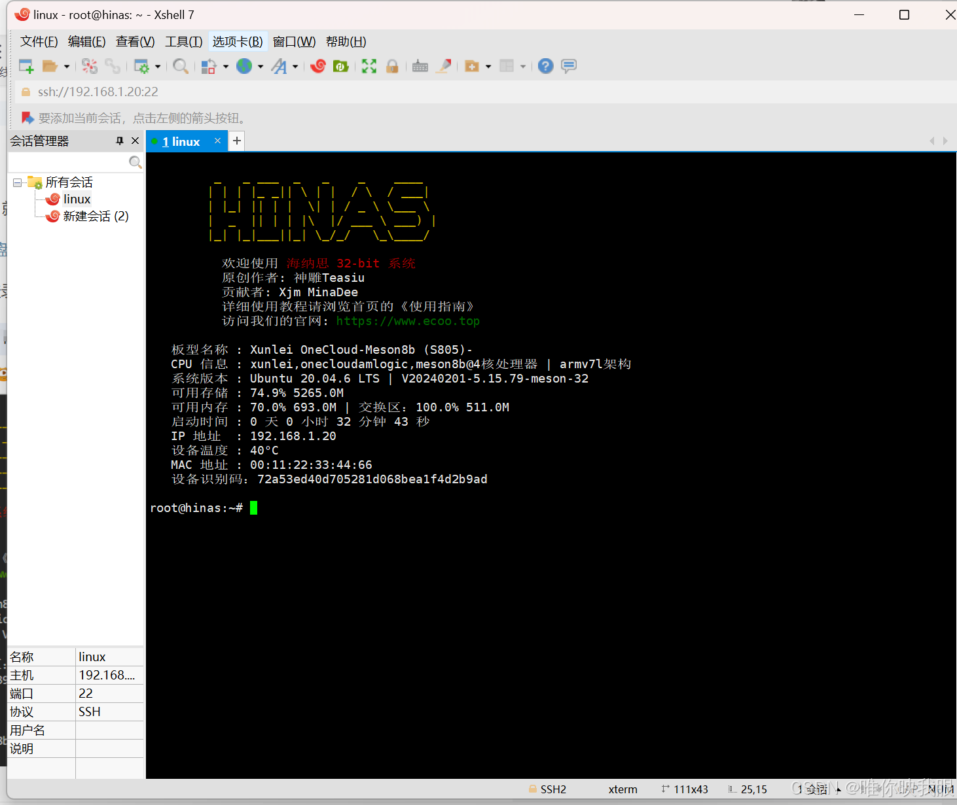The width and height of the screenshot is (957, 805).
Task: Select the 所有会话 folder
Action: (69, 182)
